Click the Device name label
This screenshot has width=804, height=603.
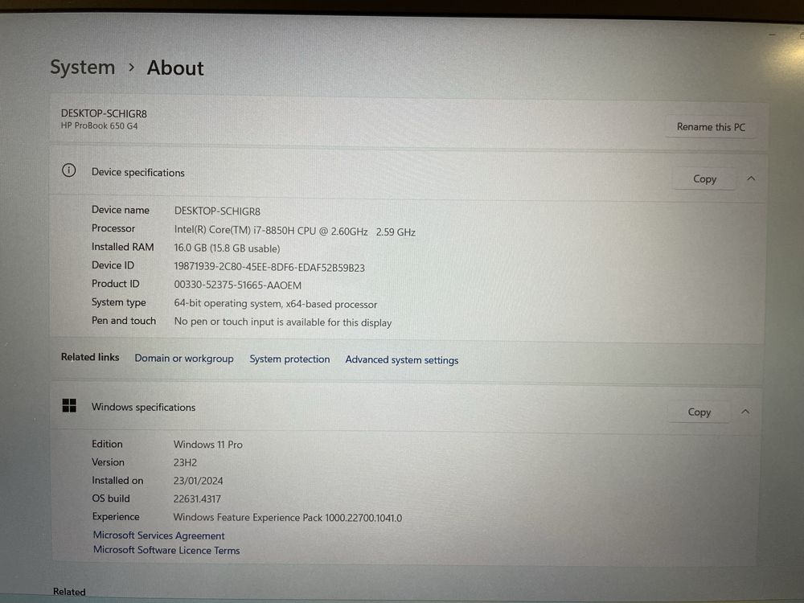121,210
